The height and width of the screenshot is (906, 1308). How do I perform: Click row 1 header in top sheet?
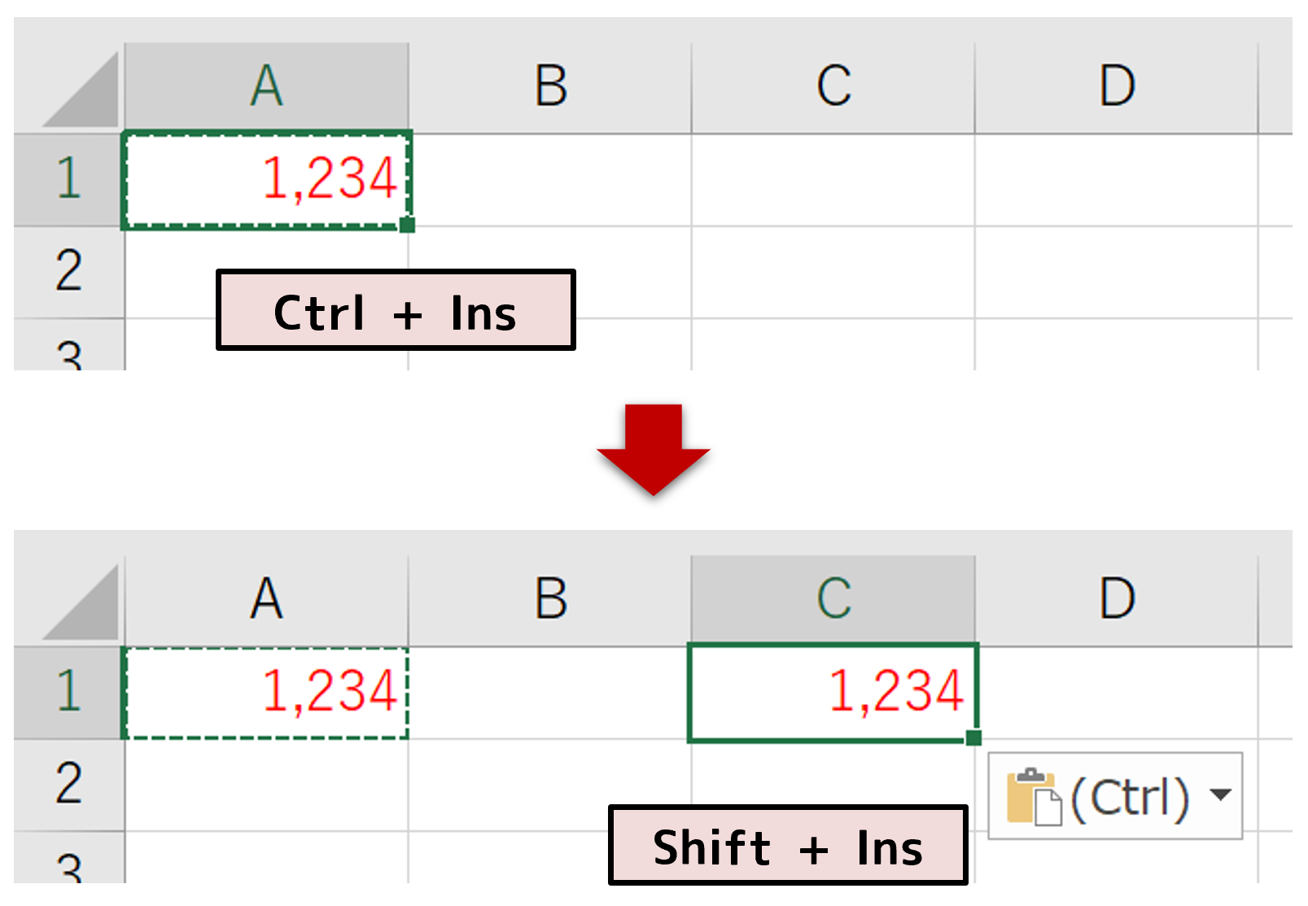[68, 179]
